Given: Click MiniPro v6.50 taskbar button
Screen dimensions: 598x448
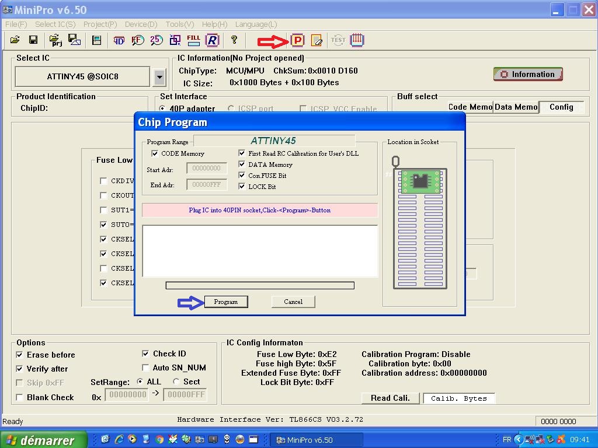Looking at the screenshot, I should pyautogui.click(x=316, y=440).
